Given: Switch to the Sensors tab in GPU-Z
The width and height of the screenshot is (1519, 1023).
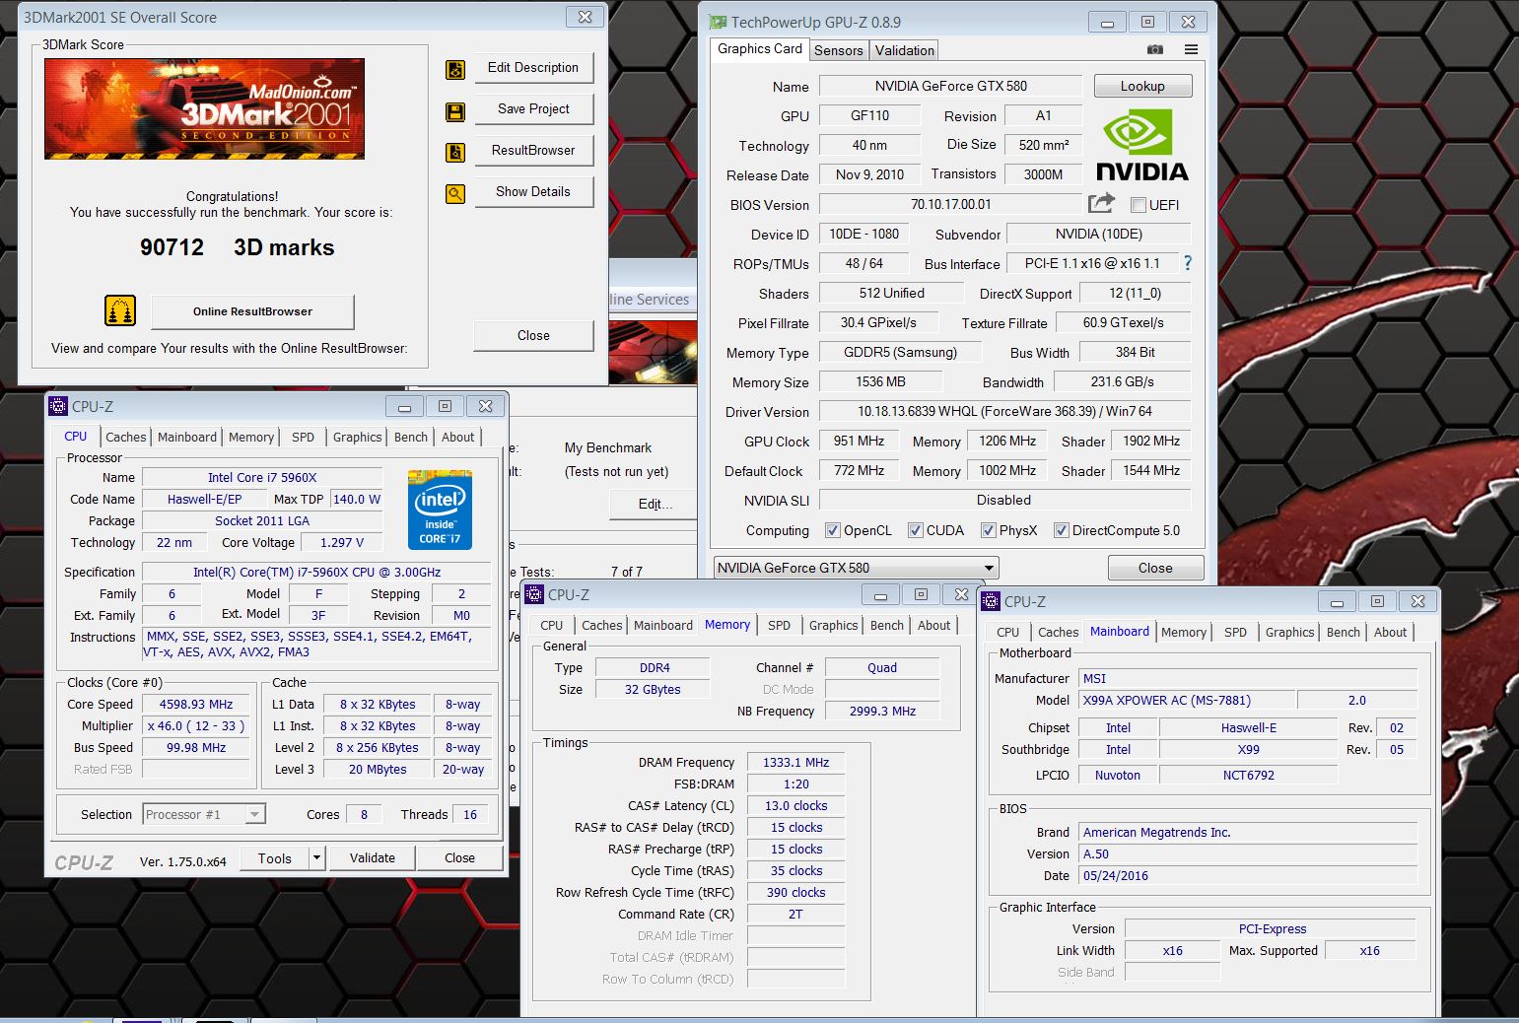Looking at the screenshot, I should [839, 50].
